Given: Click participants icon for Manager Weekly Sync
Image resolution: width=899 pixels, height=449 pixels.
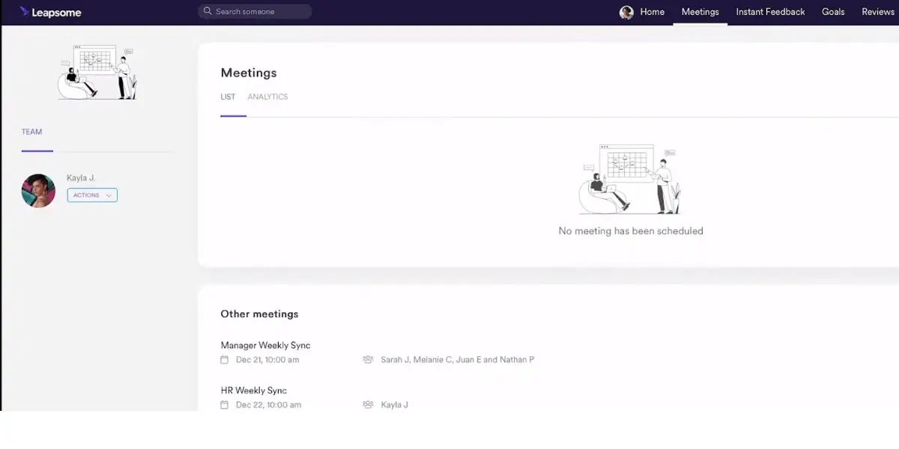Looking at the screenshot, I should pos(368,360).
